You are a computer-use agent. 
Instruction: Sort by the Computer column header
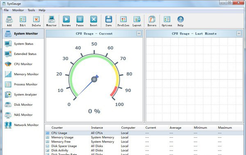click(128, 128)
